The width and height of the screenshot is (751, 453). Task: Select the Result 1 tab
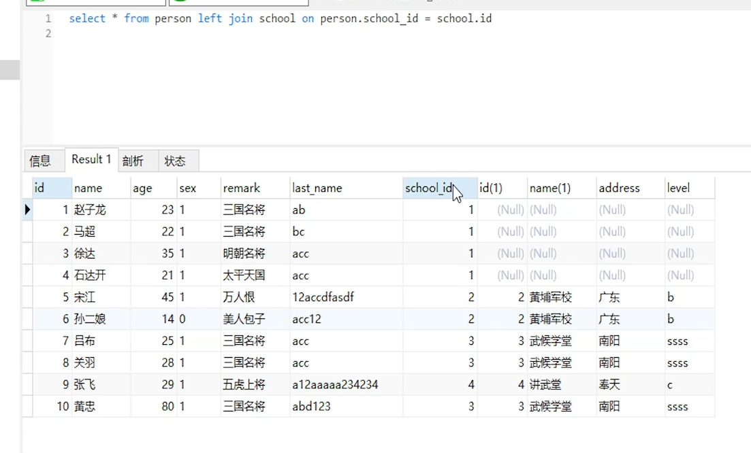click(x=91, y=159)
